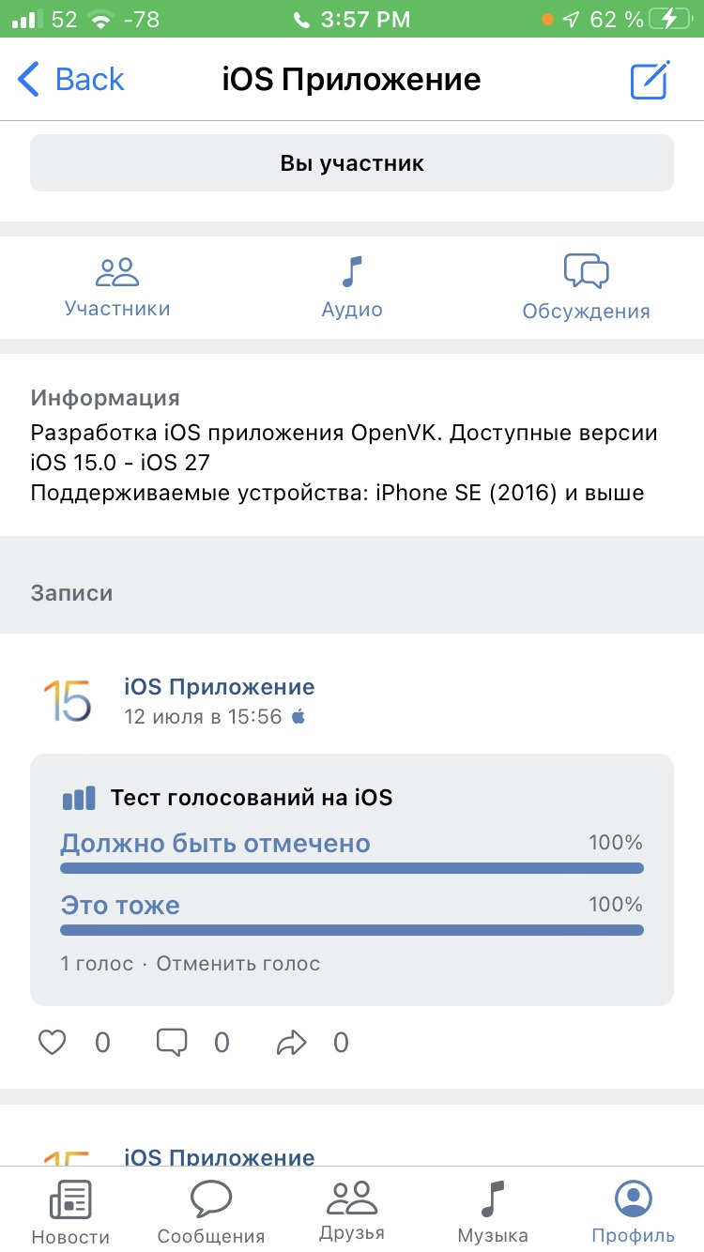Viewport: 704px width, 1252px height.
Task: Switch to the Сообщения tab
Action: point(211,1211)
